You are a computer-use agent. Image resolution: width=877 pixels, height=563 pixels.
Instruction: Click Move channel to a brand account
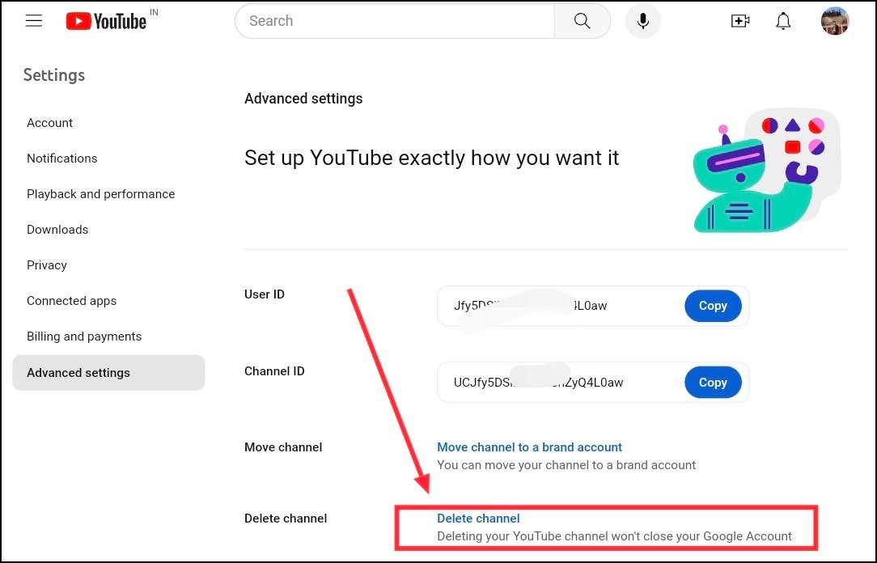pos(529,447)
